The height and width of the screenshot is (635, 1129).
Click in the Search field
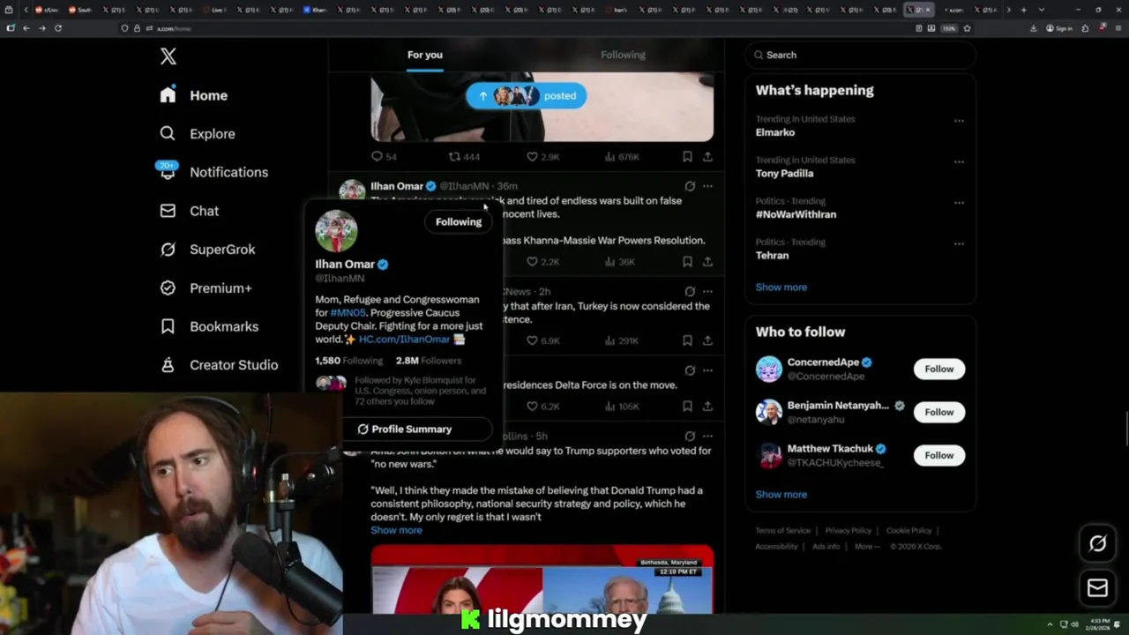pos(861,55)
